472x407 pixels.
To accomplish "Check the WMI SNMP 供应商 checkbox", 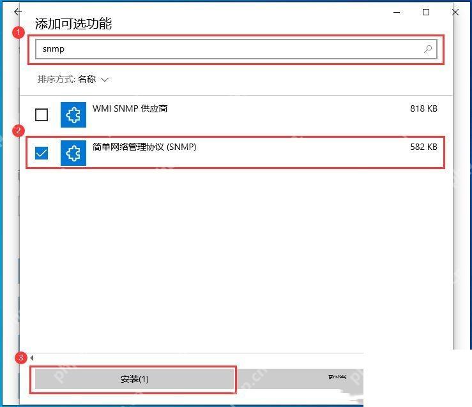I will coord(42,115).
